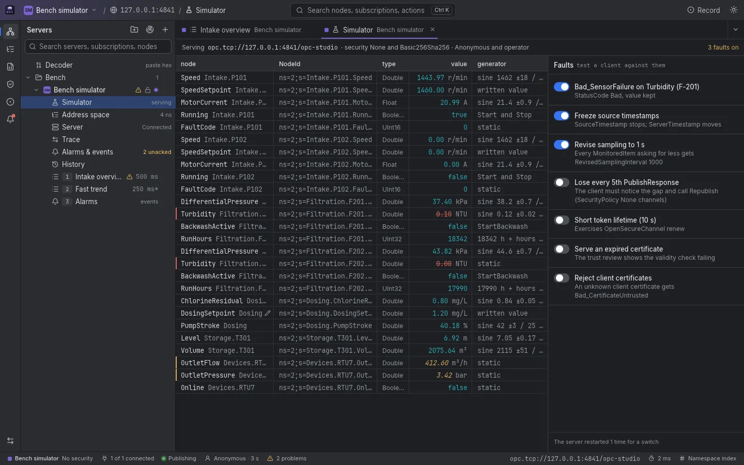
Task: Click the swap arrows icon at sidebar bottom
Action: pos(10,441)
